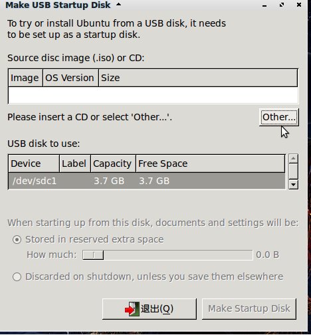Viewport: 311px width, 335px height.
Task: Click the Label column header
Action: pyautogui.click(x=75, y=164)
